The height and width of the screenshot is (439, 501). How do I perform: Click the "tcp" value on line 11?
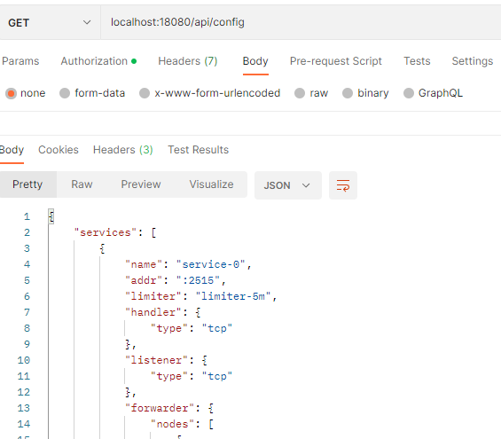tap(217, 376)
